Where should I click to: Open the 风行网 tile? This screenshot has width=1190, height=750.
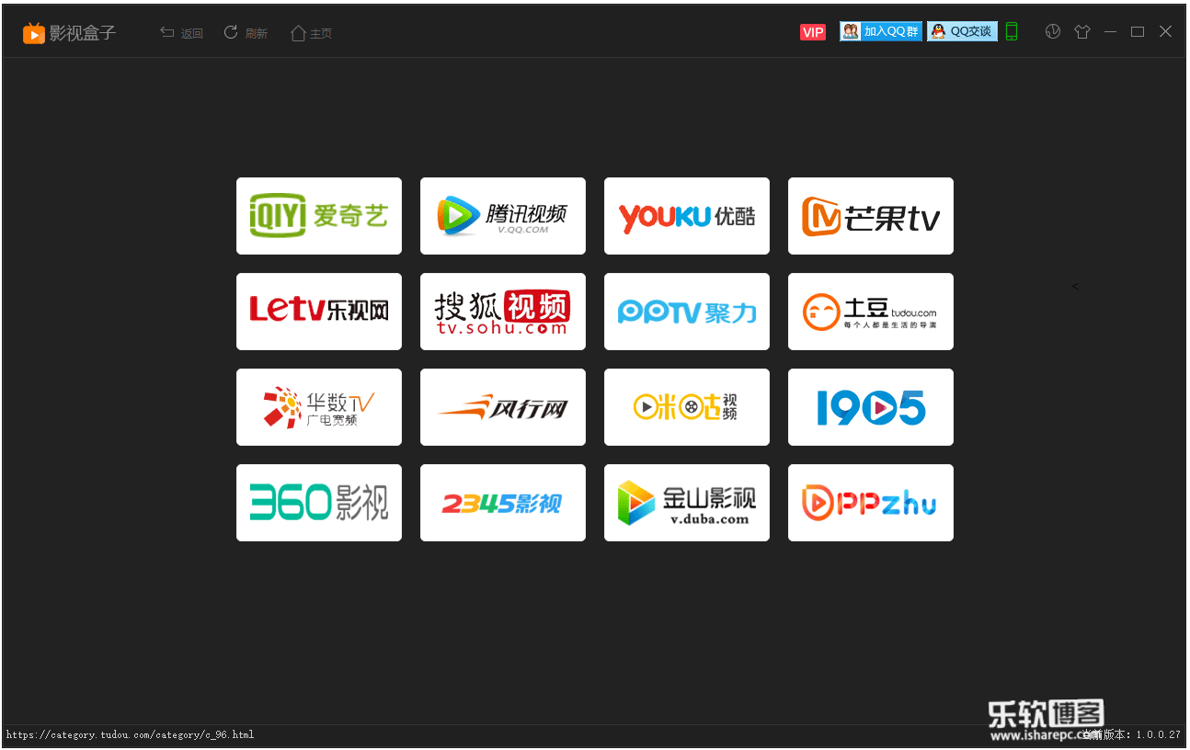(x=503, y=407)
